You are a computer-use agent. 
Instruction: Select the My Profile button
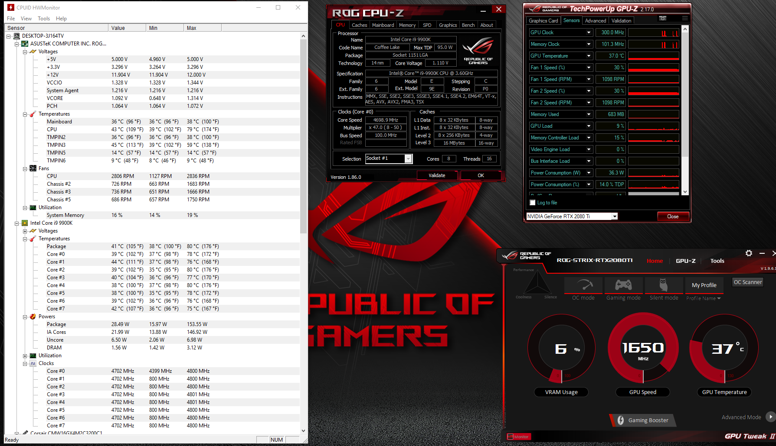704,285
